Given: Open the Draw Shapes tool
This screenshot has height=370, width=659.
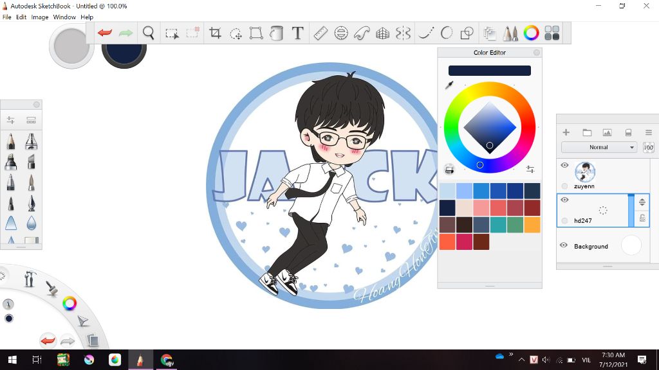Looking at the screenshot, I should click(467, 33).
